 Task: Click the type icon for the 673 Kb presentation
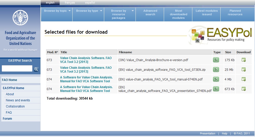coord(216,89)
